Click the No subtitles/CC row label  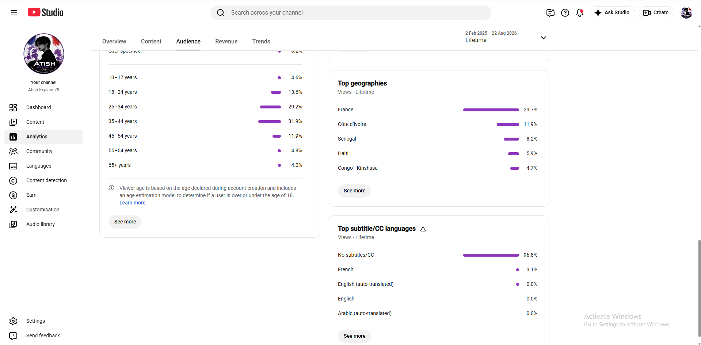[x=356, y=255]
